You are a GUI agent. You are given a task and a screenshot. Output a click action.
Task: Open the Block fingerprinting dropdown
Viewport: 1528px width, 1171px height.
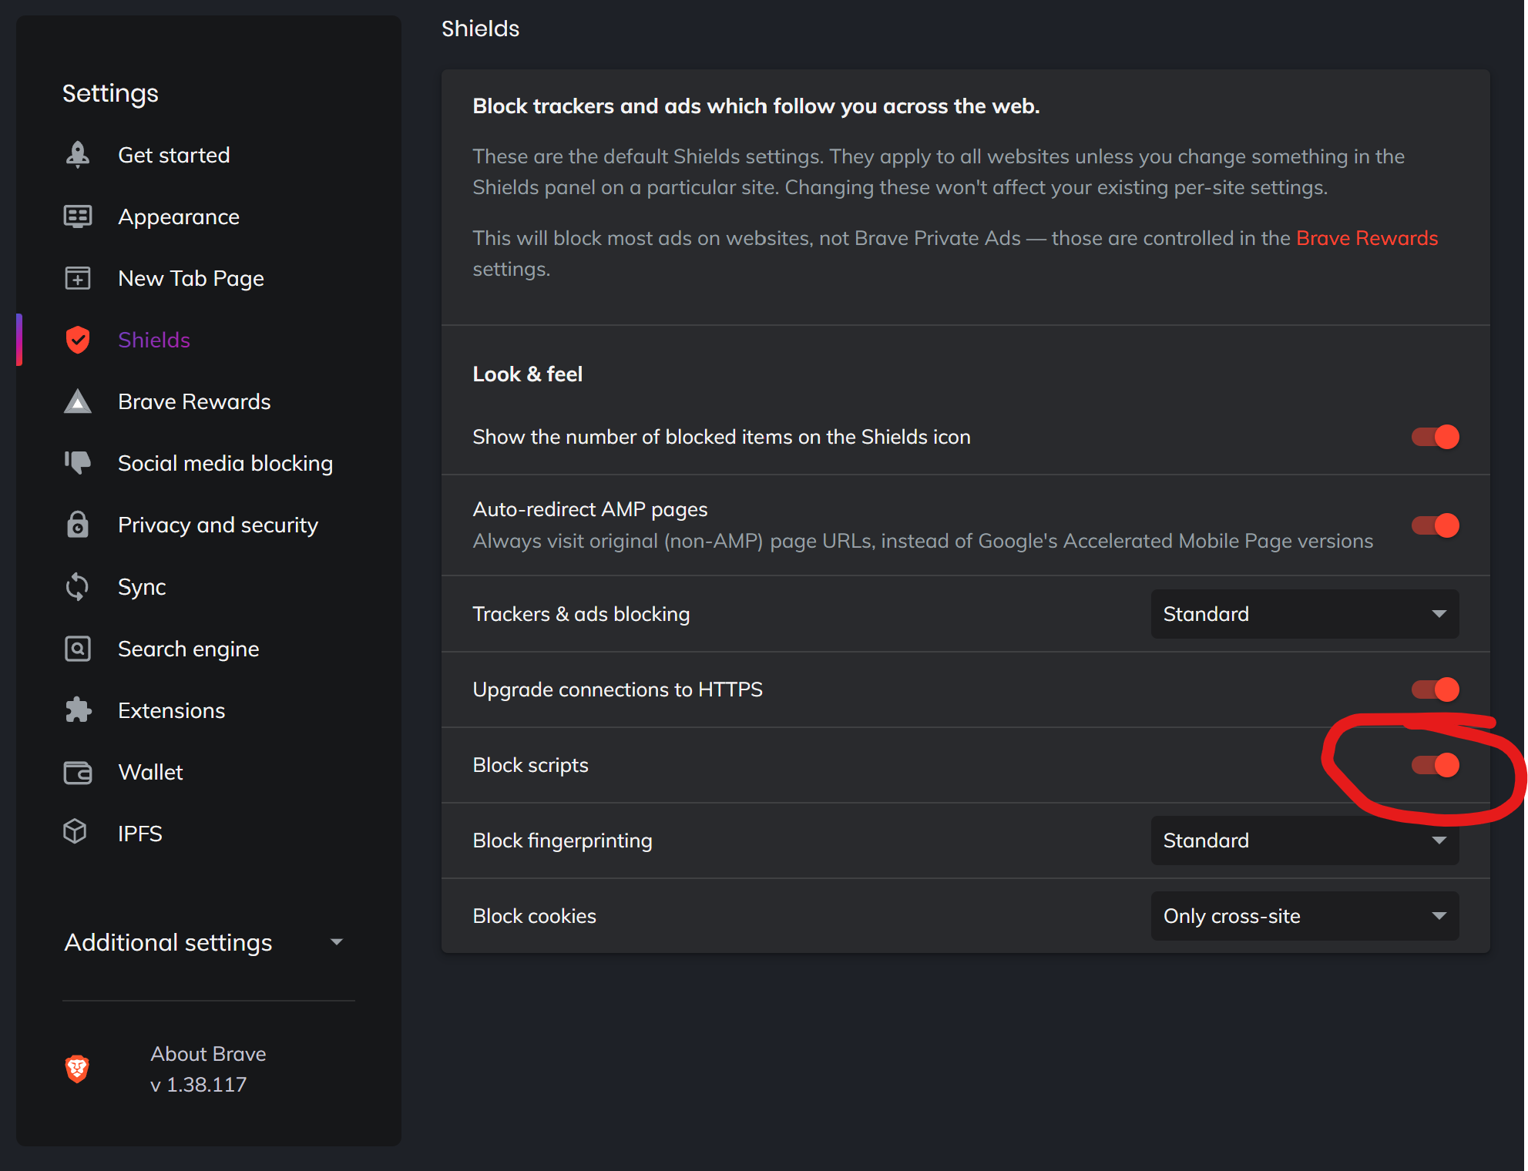coord(1304,841)
